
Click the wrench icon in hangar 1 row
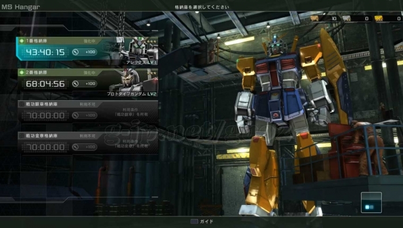pyautogui.click(x=75, y=52)
